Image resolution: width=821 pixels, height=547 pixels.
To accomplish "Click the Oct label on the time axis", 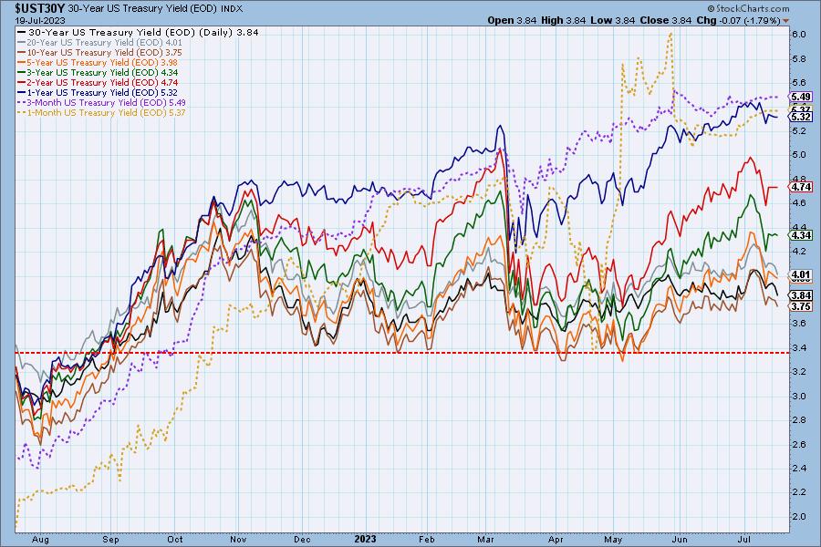I will (175, 540).
